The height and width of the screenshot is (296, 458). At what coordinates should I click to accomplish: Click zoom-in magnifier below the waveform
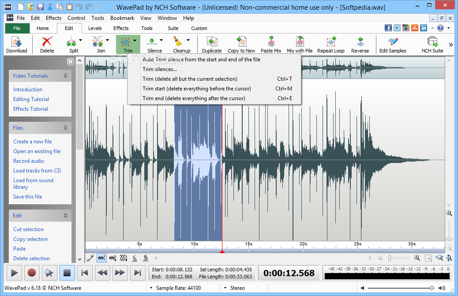tap(417, 258)
